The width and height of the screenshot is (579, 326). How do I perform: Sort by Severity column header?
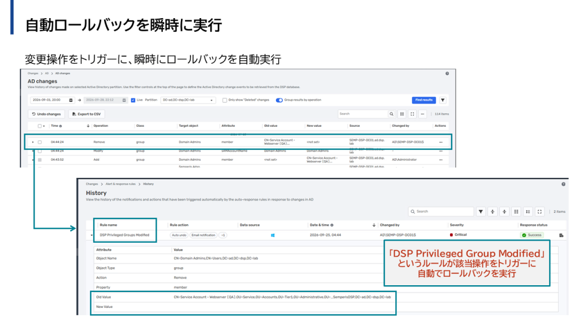(456, 225)
